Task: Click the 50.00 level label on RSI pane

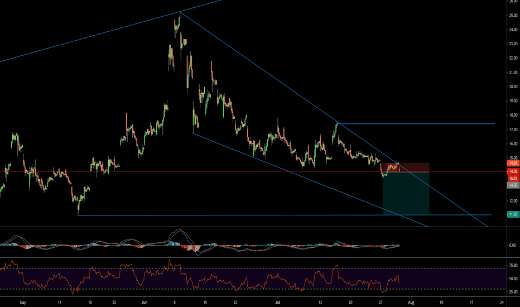Action: [x=513, y=279]
